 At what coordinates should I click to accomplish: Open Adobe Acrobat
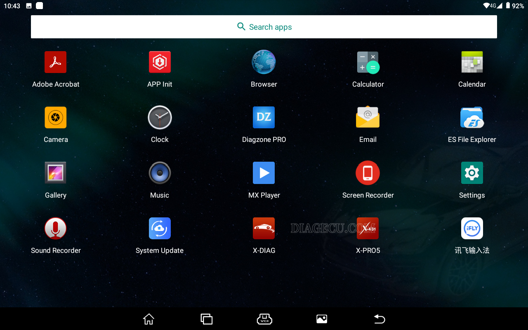tap(56, 62)
